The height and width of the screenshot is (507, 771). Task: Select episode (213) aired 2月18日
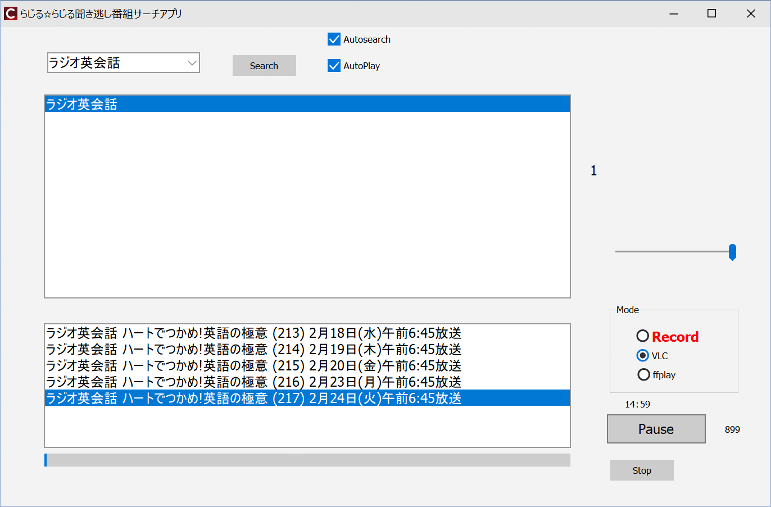pos(253,333)
